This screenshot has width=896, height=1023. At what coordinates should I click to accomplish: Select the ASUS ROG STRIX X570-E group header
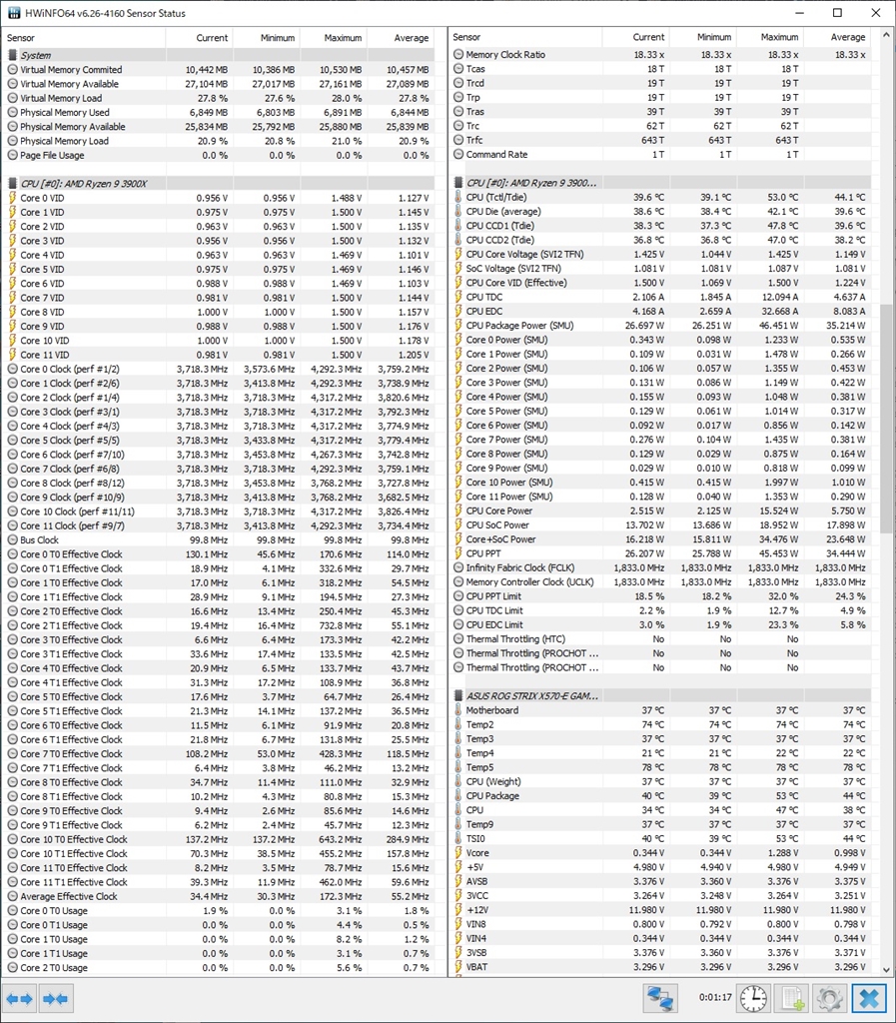click(661, 695)
